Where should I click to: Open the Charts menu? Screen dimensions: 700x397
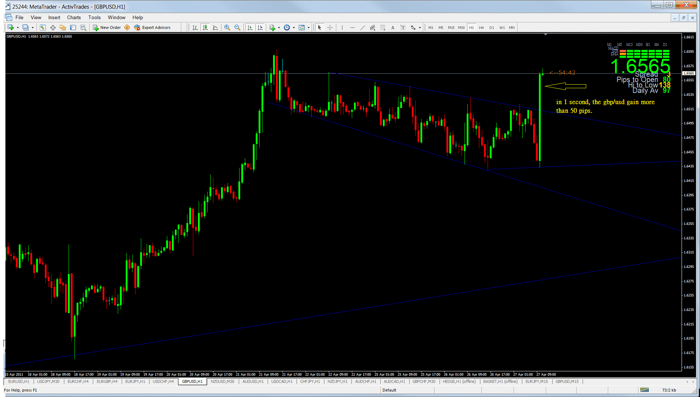tap(74, 17)
